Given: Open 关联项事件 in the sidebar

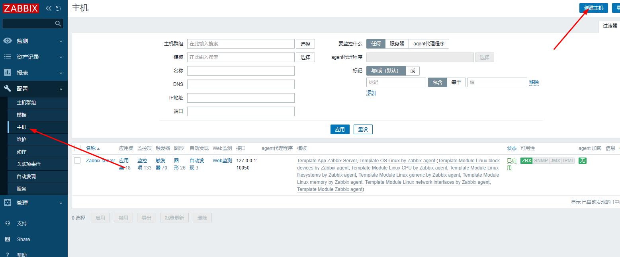Looking at the screenshot, I should [x=29, y=164].
